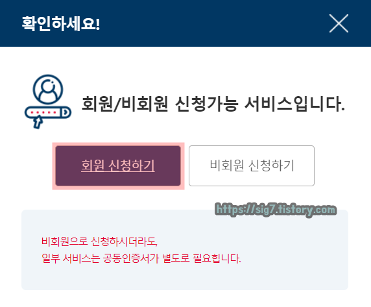
Task: Close the 확인하세요! dialog with the X
Action: pyautogui.click(x=339, y=23)
